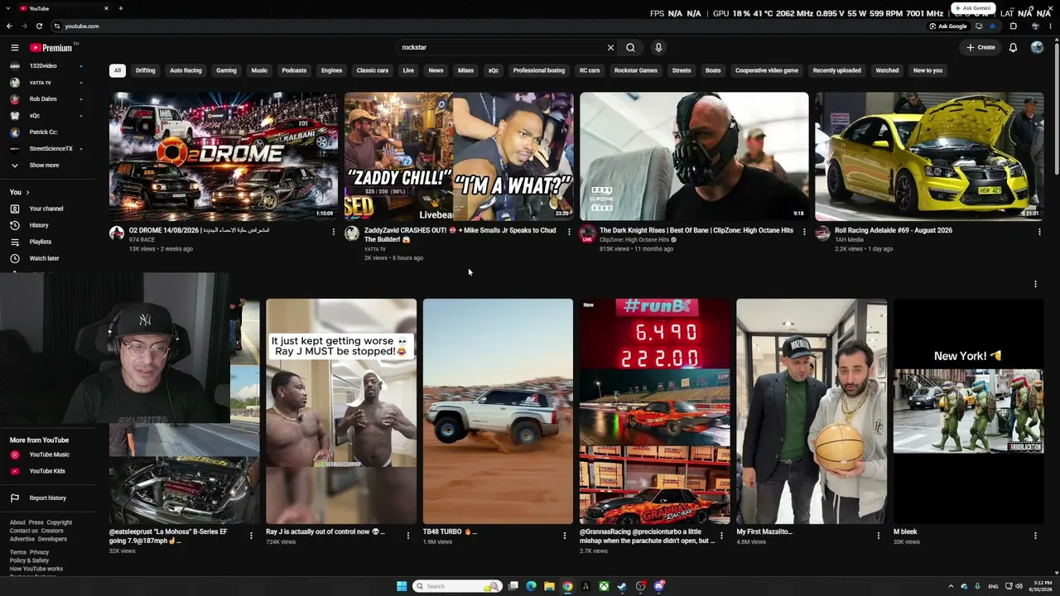Play the O2 DROME video thumbnail
The width and height of the screenshot is (1060, 596).
[x=224, y=156]
